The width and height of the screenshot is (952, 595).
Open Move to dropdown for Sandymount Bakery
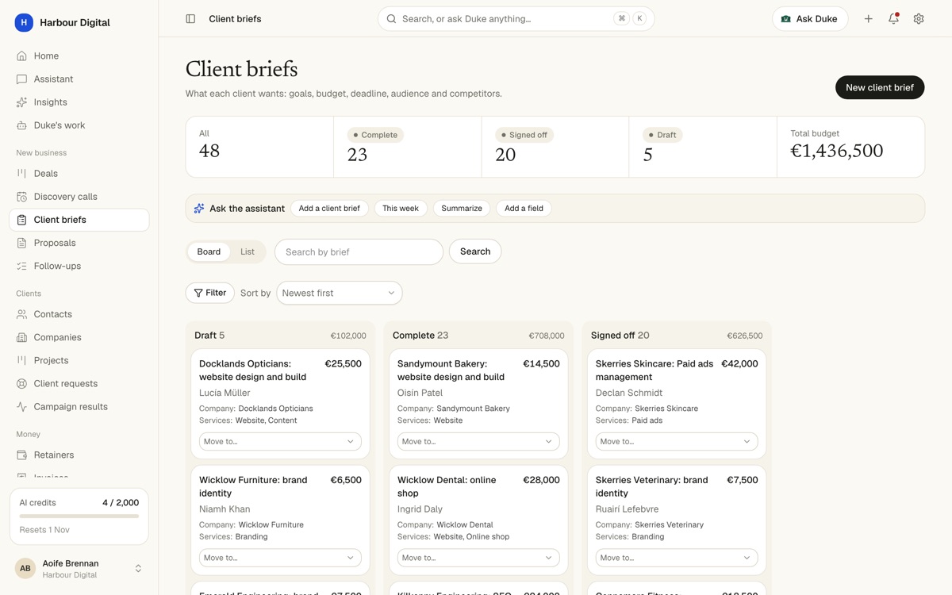[478, 441]
